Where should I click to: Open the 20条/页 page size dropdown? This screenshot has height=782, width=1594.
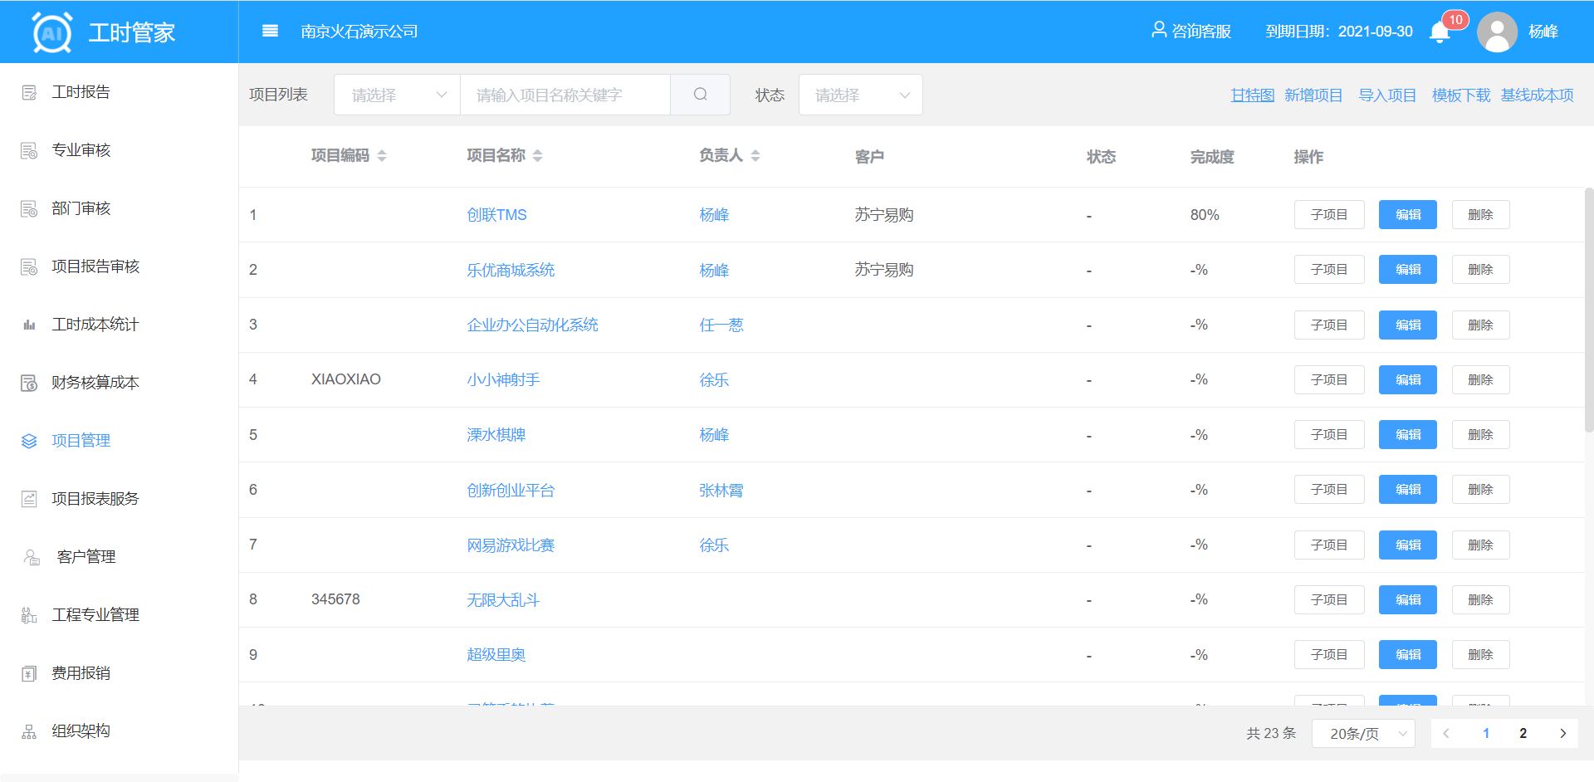tap(1363, 733)
